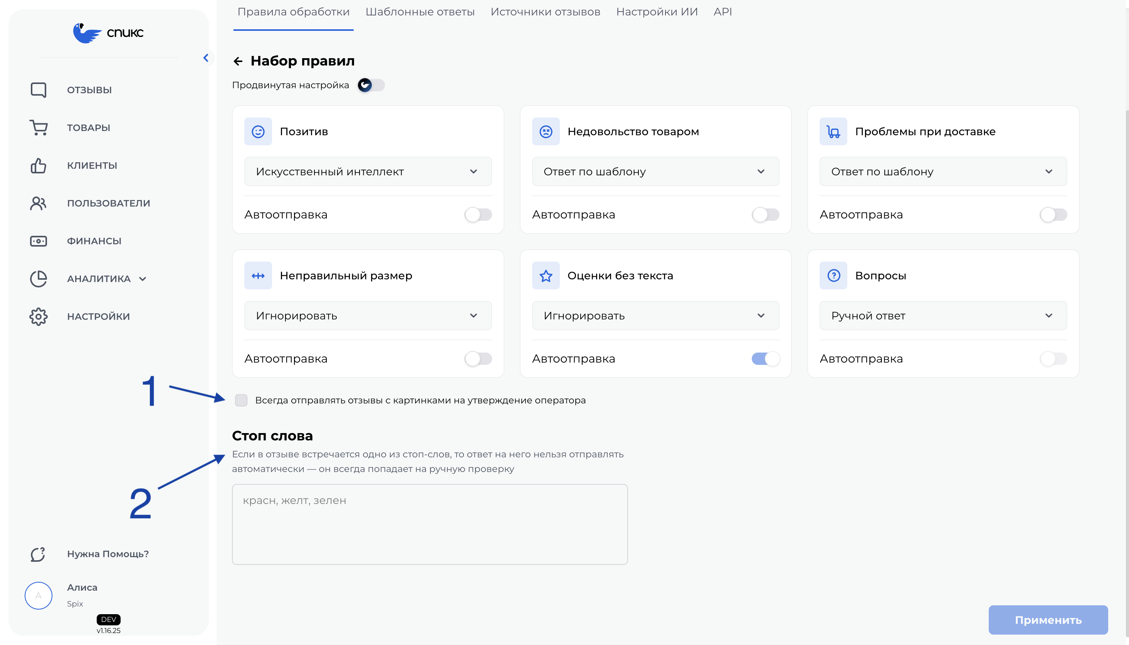
Task: Click the Неправильный размер arrows icon
Action: coord(258,275)
